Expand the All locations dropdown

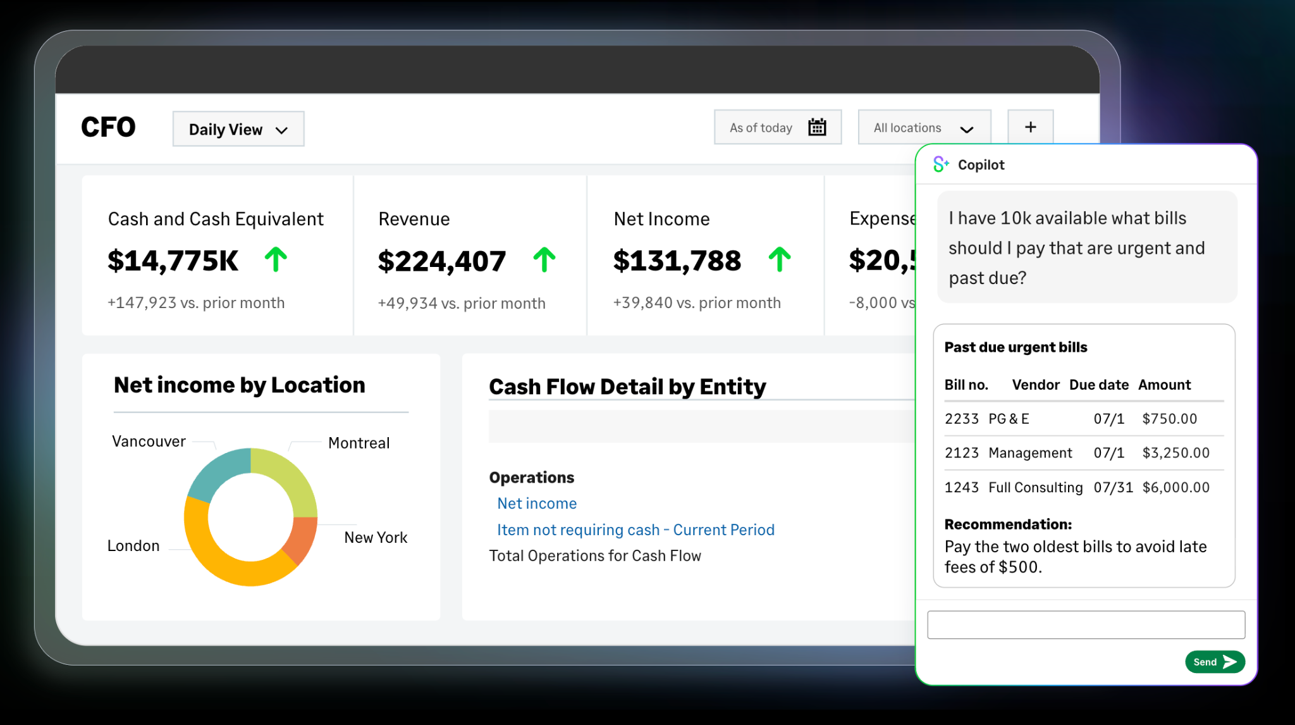(924, 127)
